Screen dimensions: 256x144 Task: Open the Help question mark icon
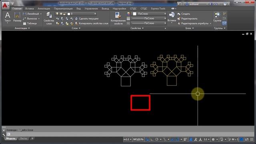tap(225, 4)
